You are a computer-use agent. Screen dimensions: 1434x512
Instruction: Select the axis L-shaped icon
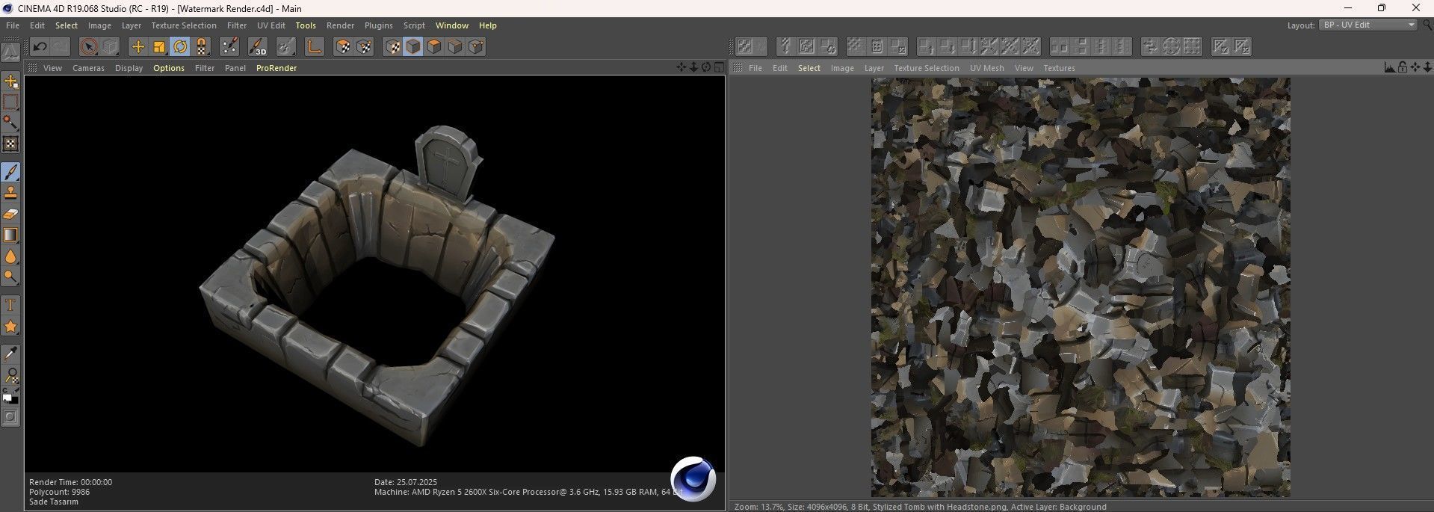pos(314,46)
